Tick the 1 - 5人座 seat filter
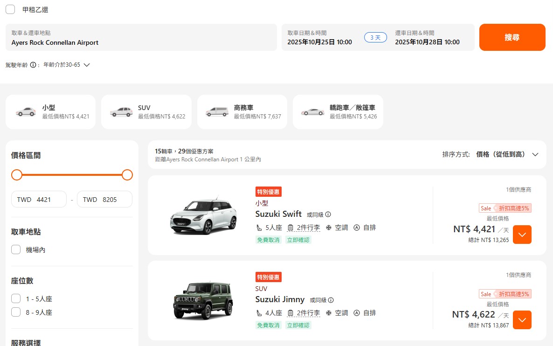The image size is (553, 346). pos(16,299)
